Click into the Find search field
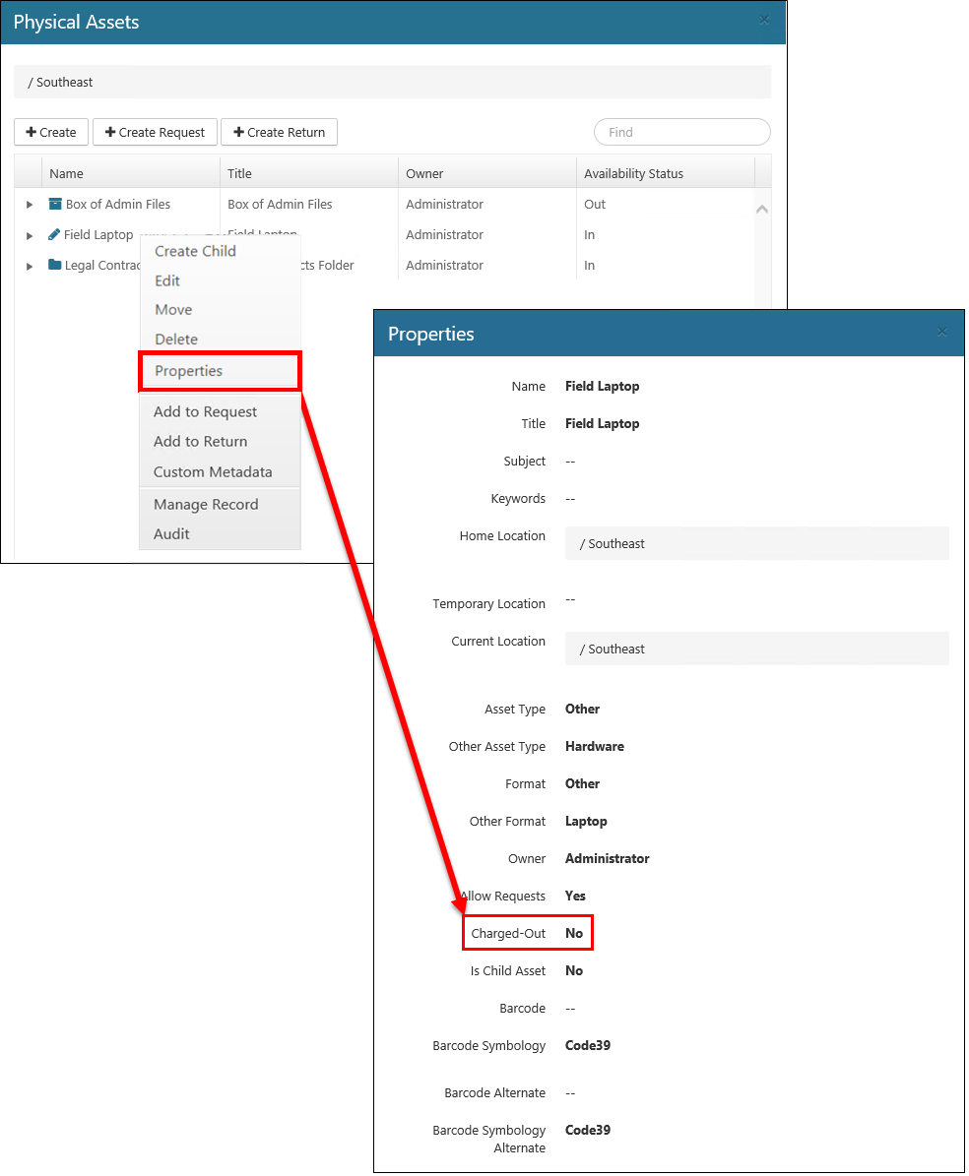969x1176 pixels. [x=681, y=132]
